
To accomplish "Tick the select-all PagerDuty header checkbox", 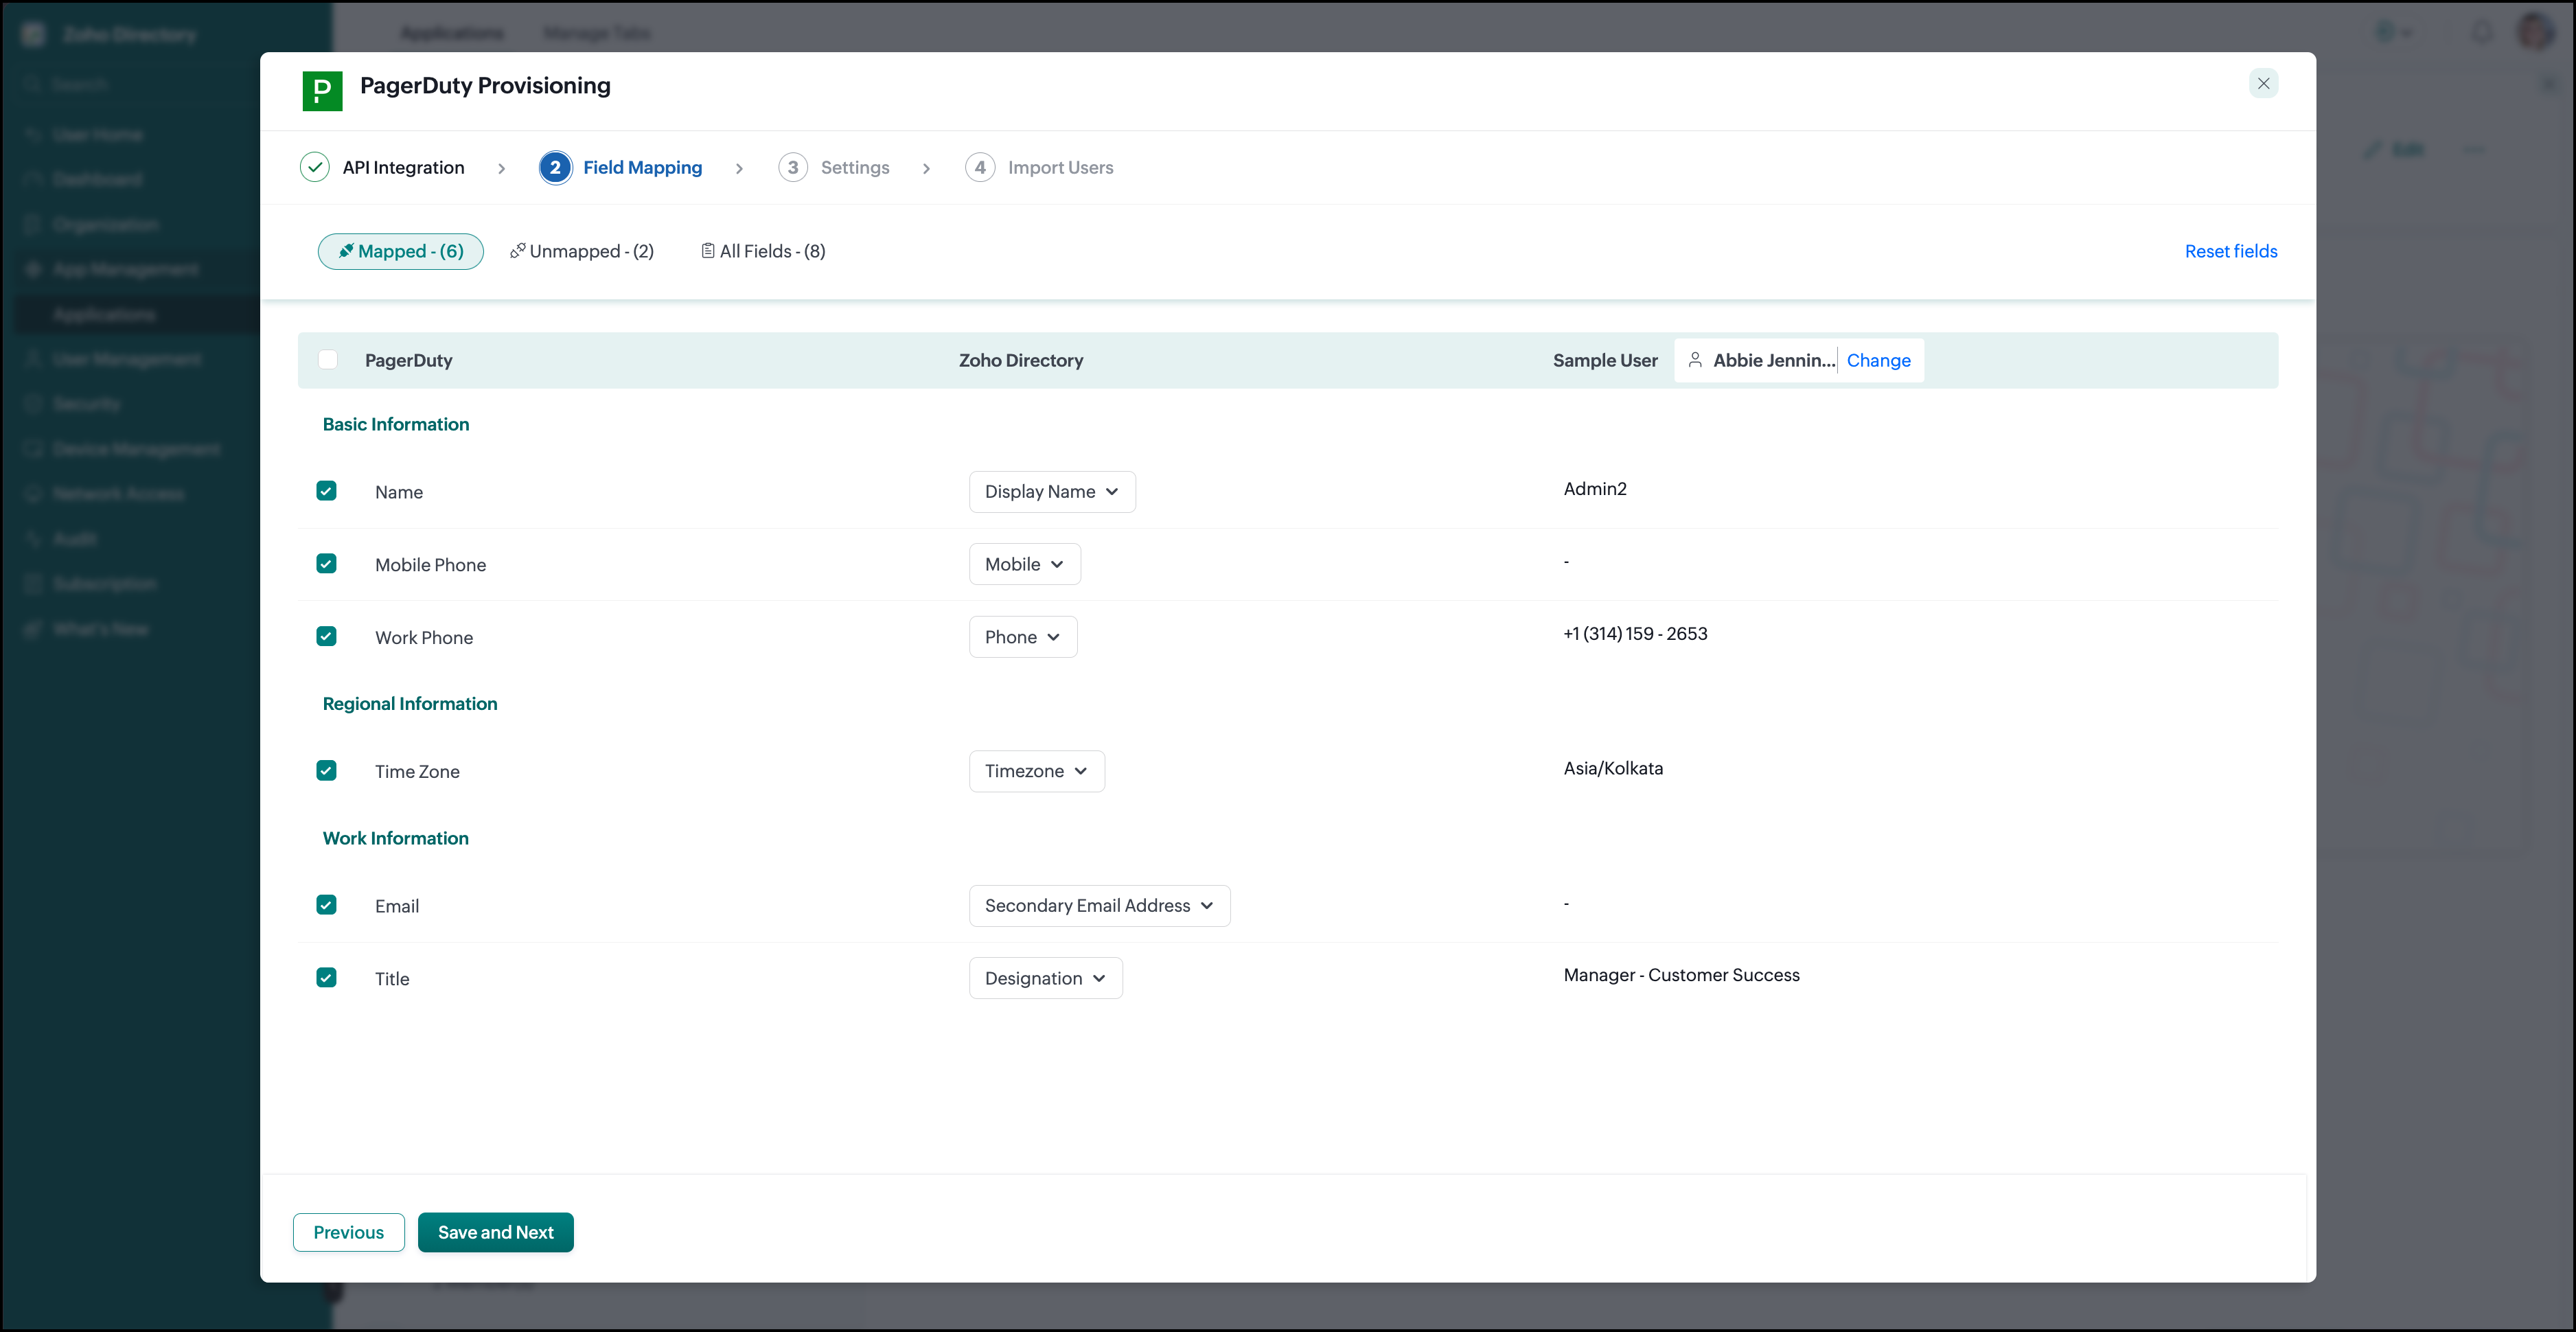I will pos(327,360).
